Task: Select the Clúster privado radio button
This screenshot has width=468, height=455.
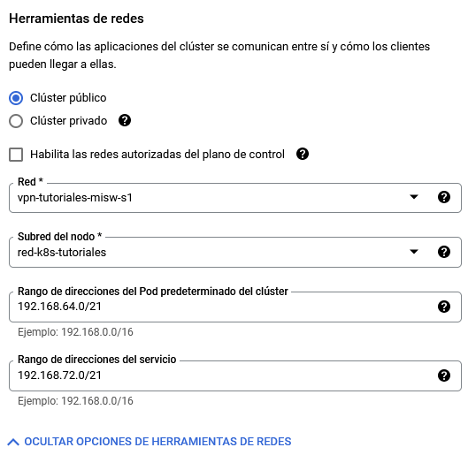Action: click(x=16, y=121)
